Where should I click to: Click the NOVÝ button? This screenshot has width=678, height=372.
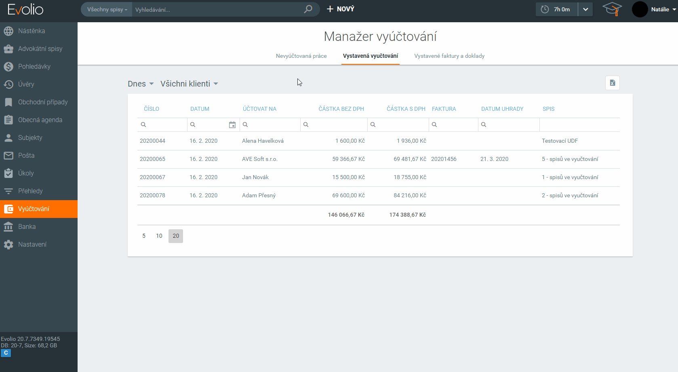340,9
